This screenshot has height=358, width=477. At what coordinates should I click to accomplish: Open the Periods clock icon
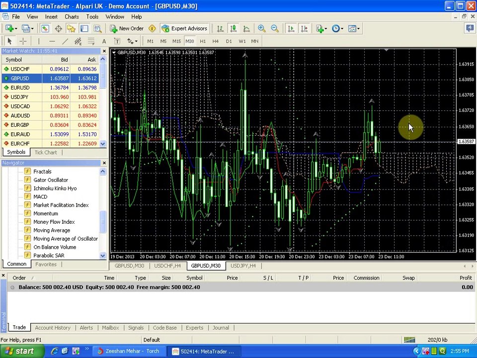[x=335, y=29]
